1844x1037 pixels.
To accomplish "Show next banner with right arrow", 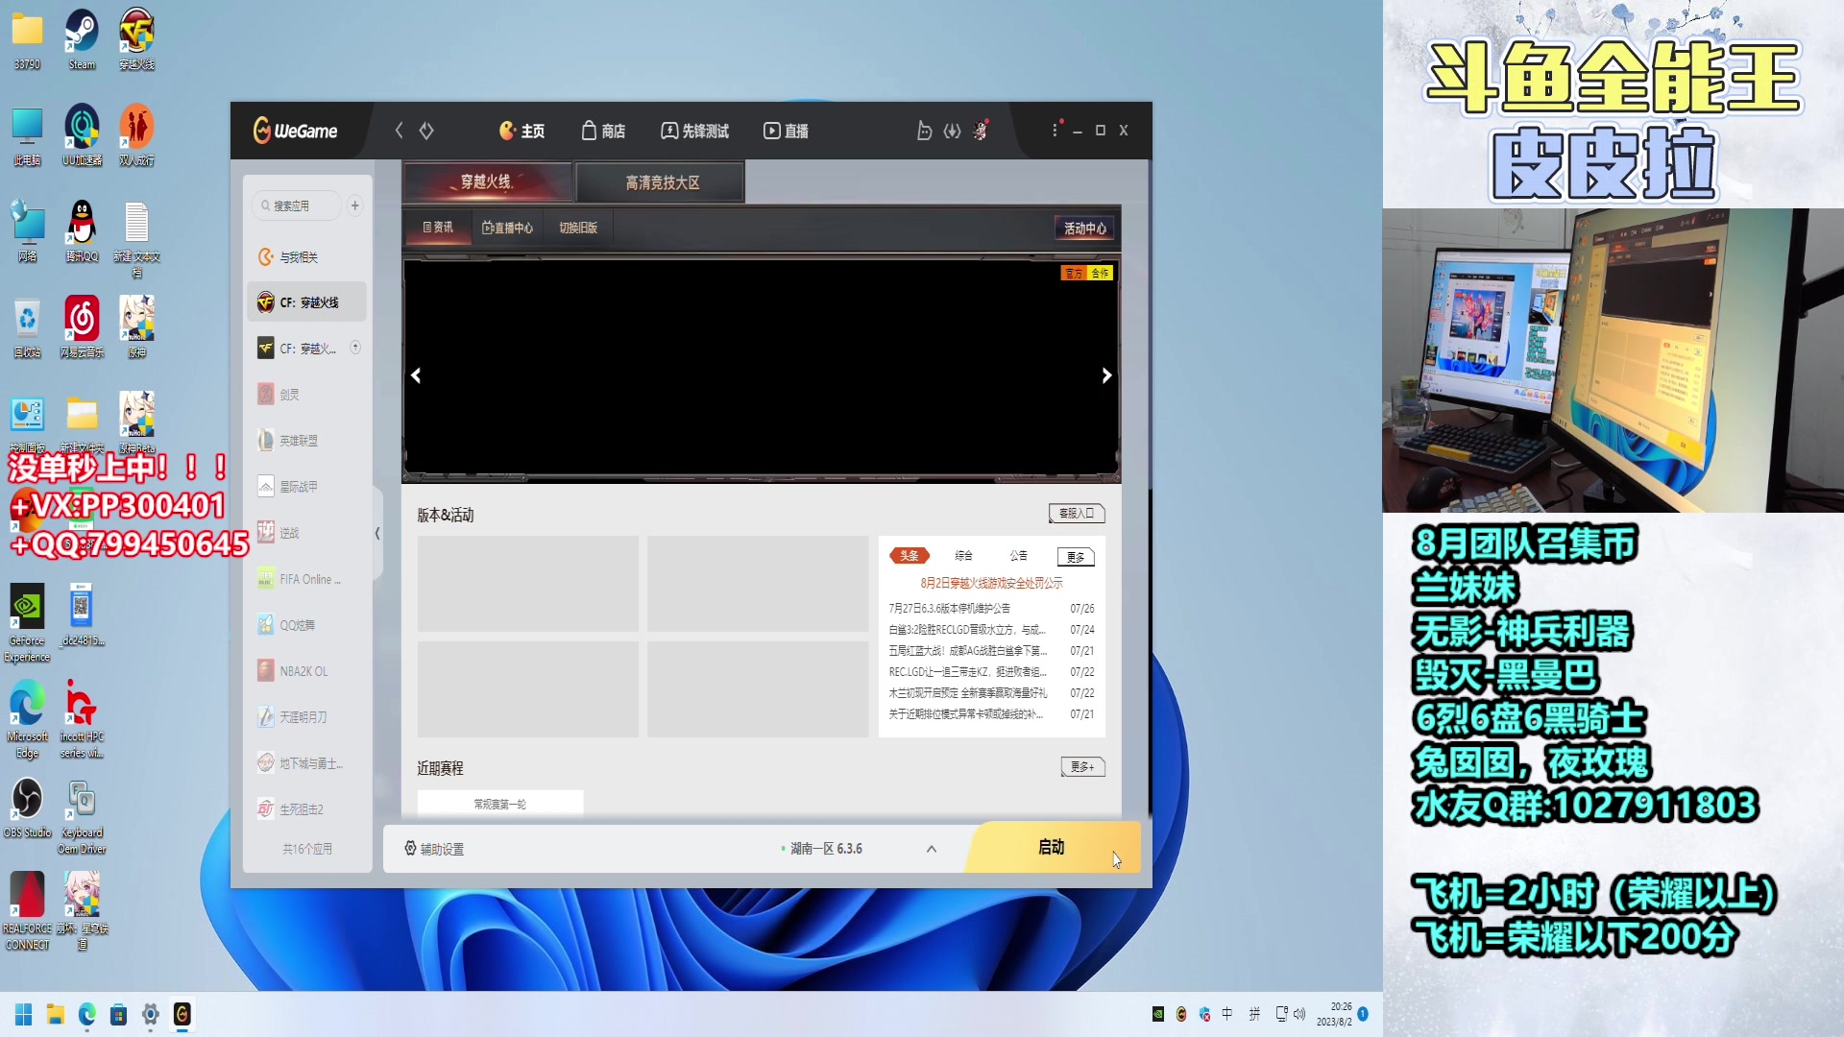I will pyautogui.click(x=1106, y=375).
